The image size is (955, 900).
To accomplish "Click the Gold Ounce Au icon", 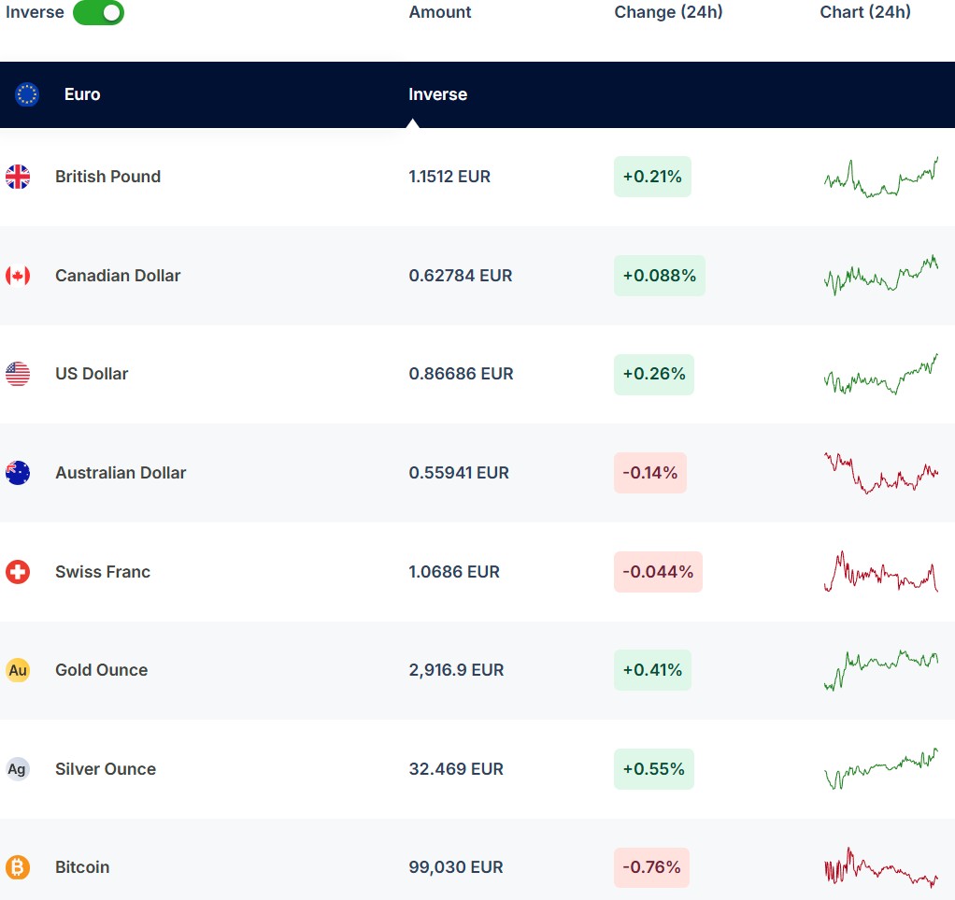I will 18,670.
